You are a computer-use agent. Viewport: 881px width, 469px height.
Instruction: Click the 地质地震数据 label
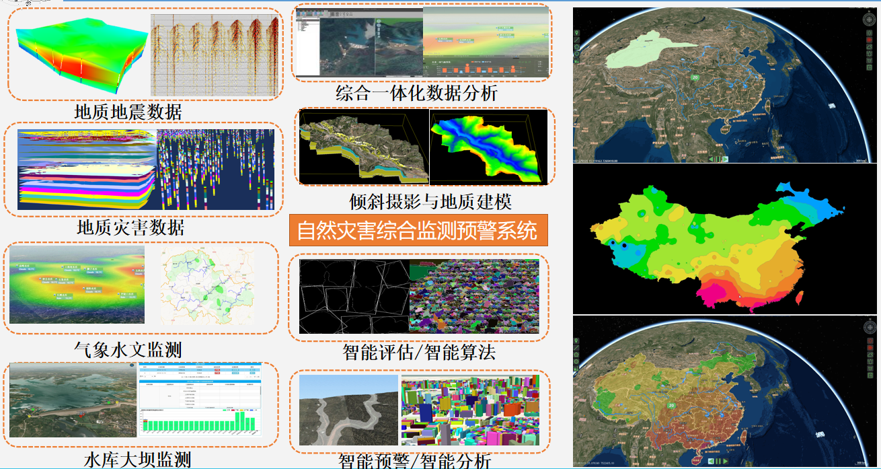pyautogui.click(x=128, y=111)
